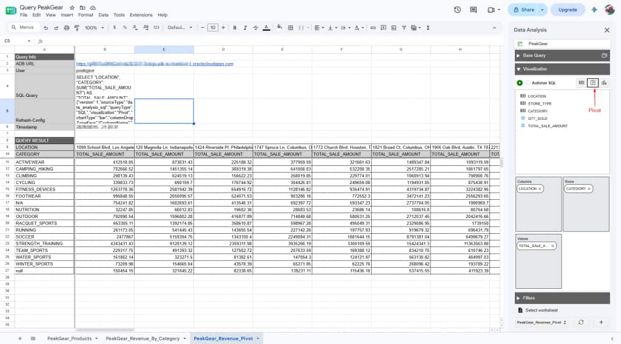Show side panel using bottom-right chevron
Screen dimensions: 621x344
(x=612, y=339)
